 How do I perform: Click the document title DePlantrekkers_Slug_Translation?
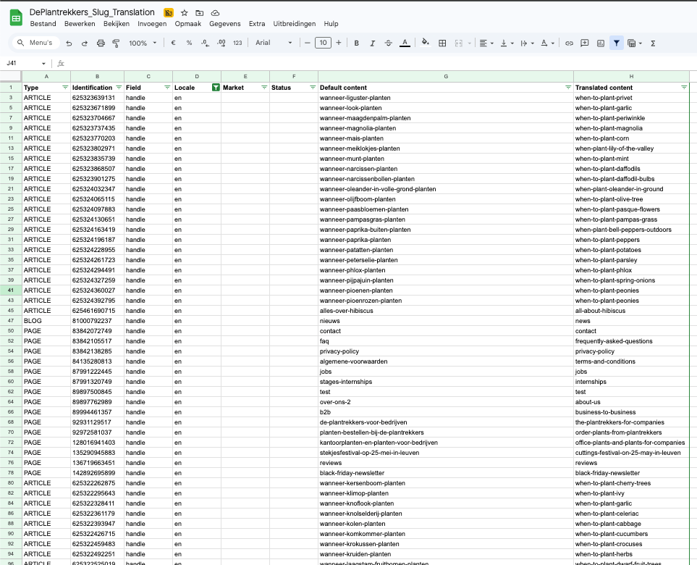point(92,12)
